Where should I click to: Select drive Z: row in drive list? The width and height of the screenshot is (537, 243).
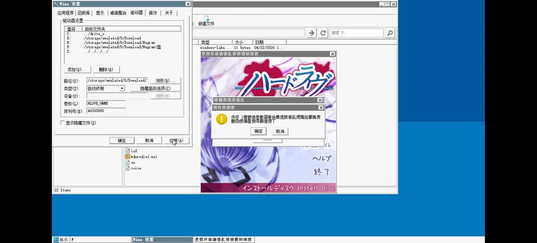click(x=123, y=52)
